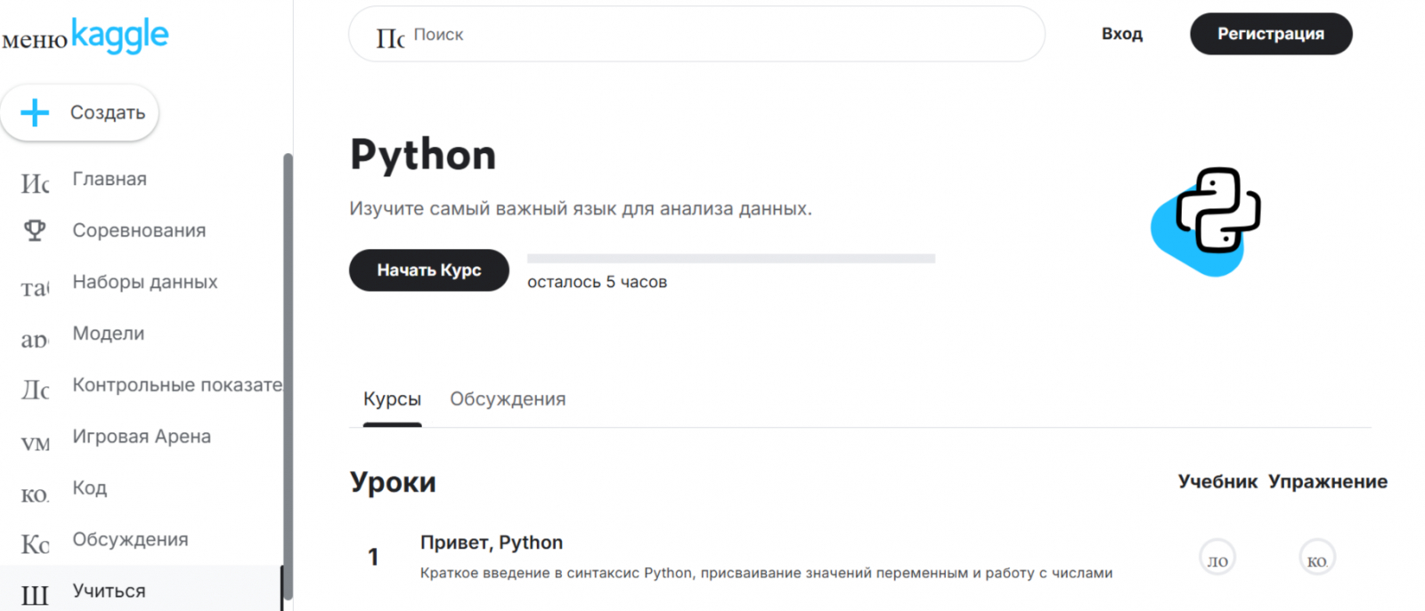This screenshot has width=1425, height=611.
Task: Click the Kaggle logo
Action: [119, 36]
